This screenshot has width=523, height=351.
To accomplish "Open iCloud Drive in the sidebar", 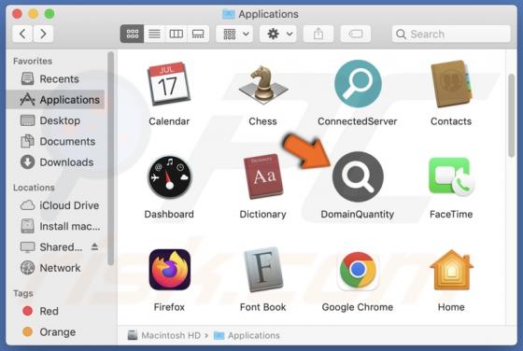I will (55, 205).
